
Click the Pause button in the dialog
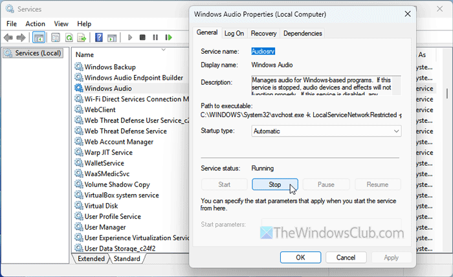pyautogui.click(x=326, y=184)
